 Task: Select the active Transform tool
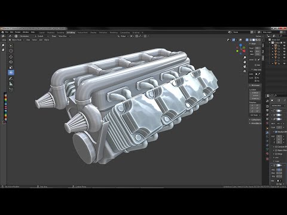(11, 73)
